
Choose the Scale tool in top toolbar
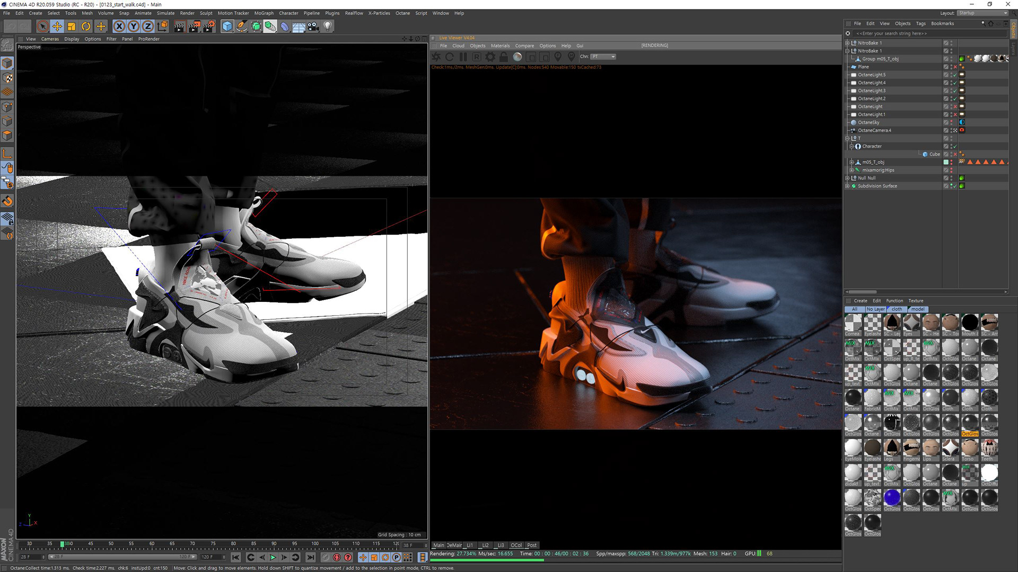tap(72, 26)
